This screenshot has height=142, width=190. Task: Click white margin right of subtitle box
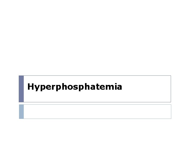coord(181,111)
